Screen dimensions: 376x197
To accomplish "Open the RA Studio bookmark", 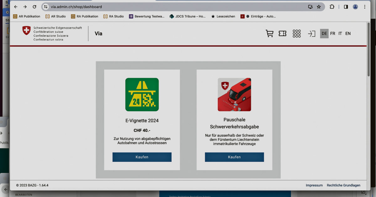I will [113, 16].
